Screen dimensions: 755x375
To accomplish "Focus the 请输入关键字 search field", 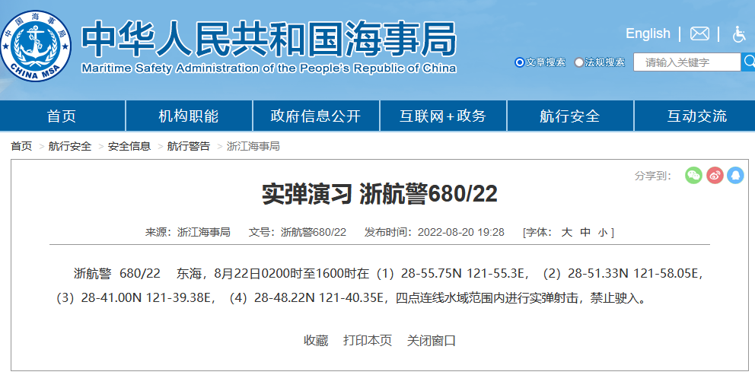I will (x=687, y=62).
